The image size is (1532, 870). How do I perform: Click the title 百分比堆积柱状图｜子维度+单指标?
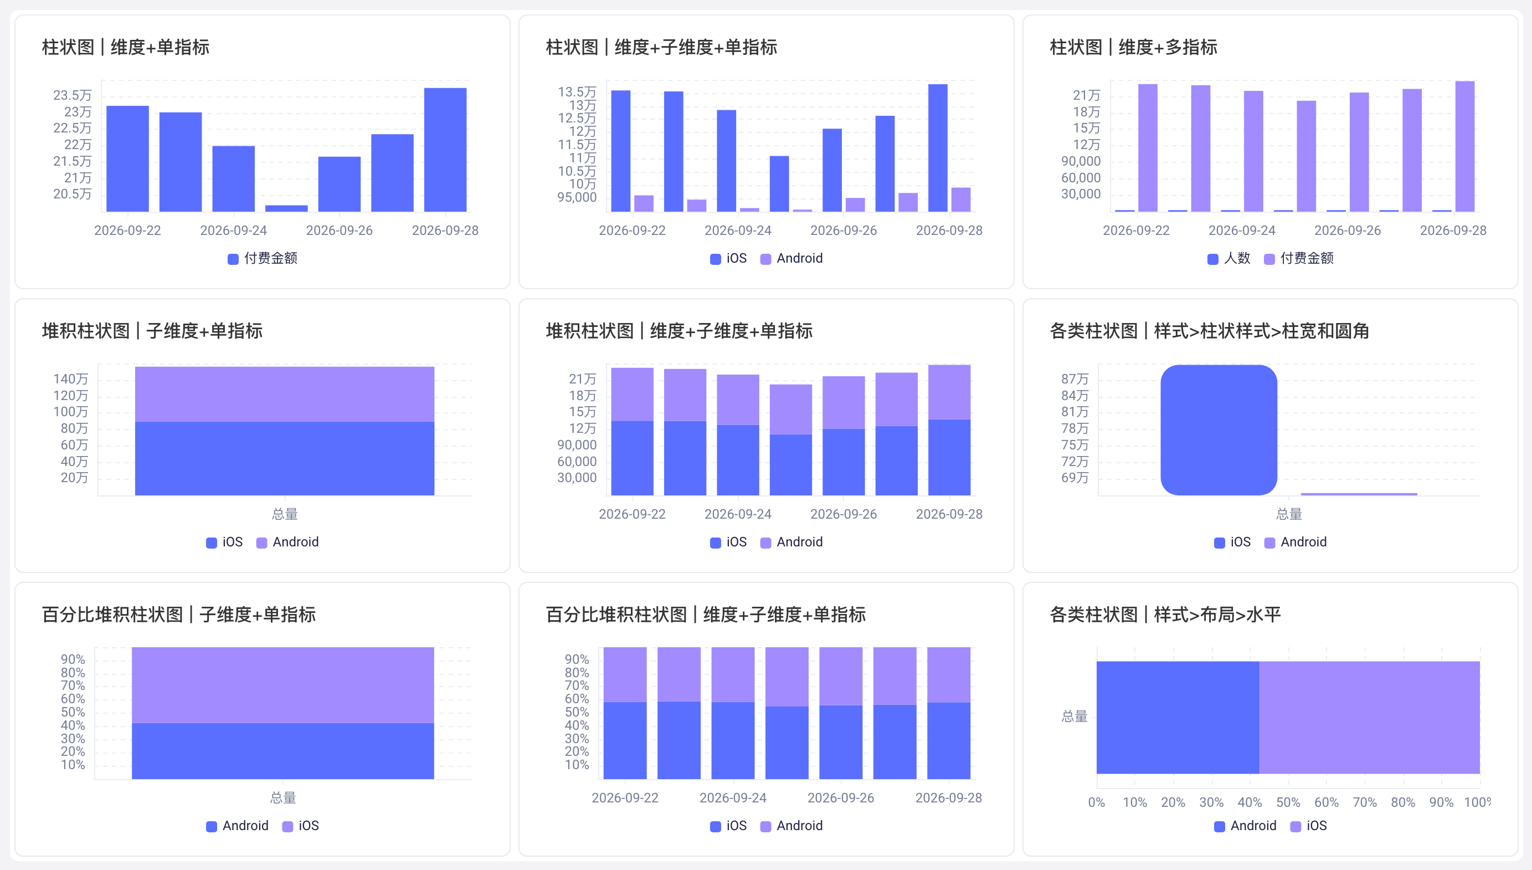point(179,615)
